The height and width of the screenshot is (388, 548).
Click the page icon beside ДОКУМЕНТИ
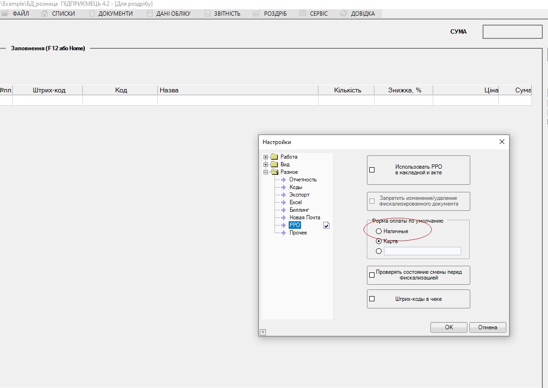(x=92, y=14)
